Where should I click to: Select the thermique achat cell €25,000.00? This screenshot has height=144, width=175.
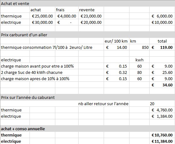tap(42, 16)
